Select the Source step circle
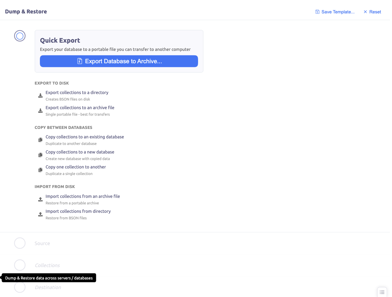The height and width of the screenshot is (297, 392). [20, 243]
